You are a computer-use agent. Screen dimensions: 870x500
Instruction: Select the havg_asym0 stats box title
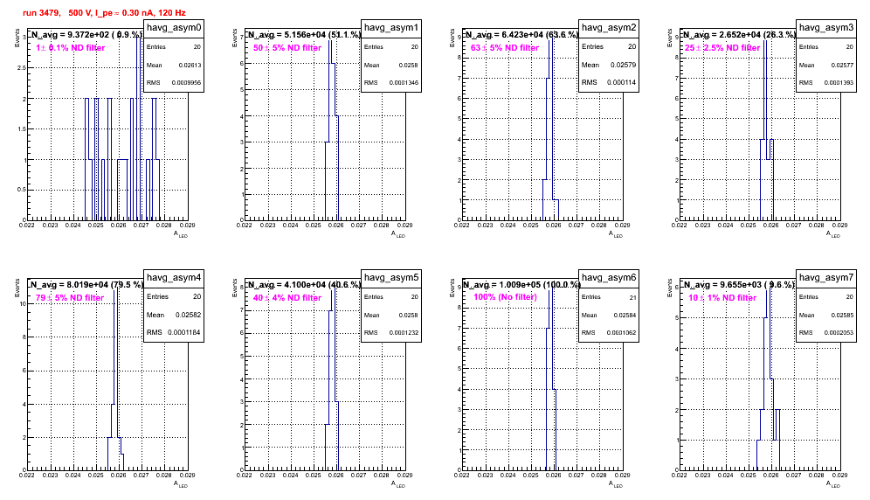coord(174,27)
